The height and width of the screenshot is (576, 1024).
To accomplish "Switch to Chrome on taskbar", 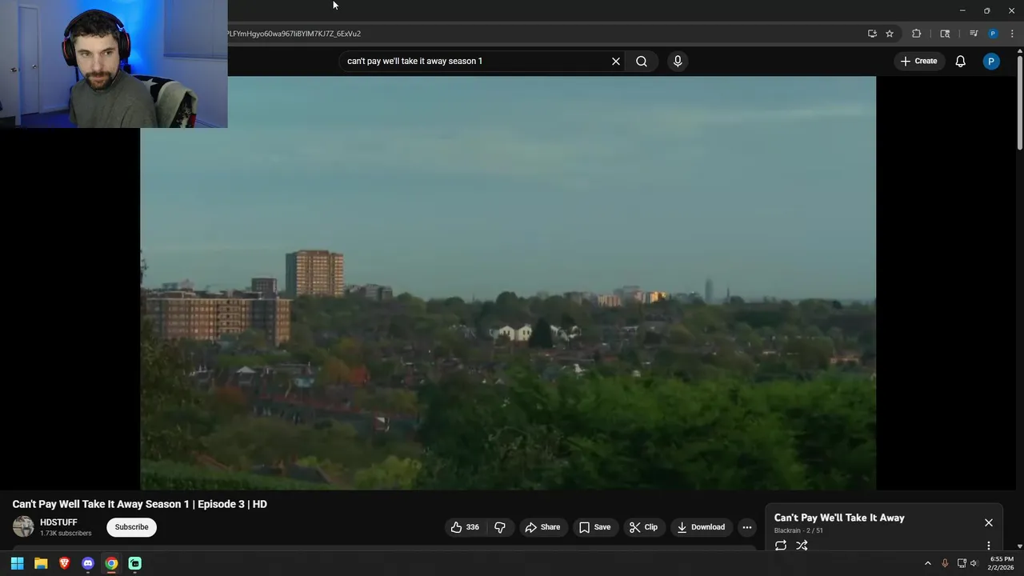I will 111,563.
